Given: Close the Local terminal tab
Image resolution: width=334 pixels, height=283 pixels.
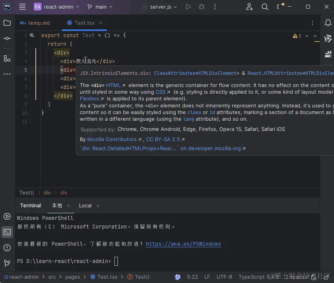Looking at the screenshot, I should tap(98, 206).
